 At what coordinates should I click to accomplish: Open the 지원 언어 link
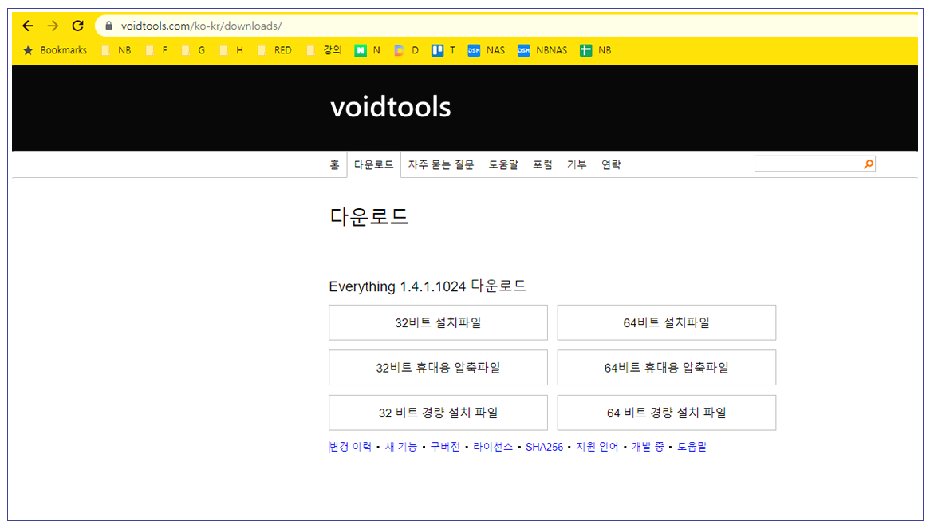point(597,447)
